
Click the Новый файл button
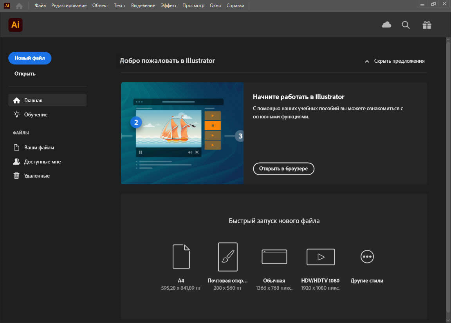click(x=30, y=58)
